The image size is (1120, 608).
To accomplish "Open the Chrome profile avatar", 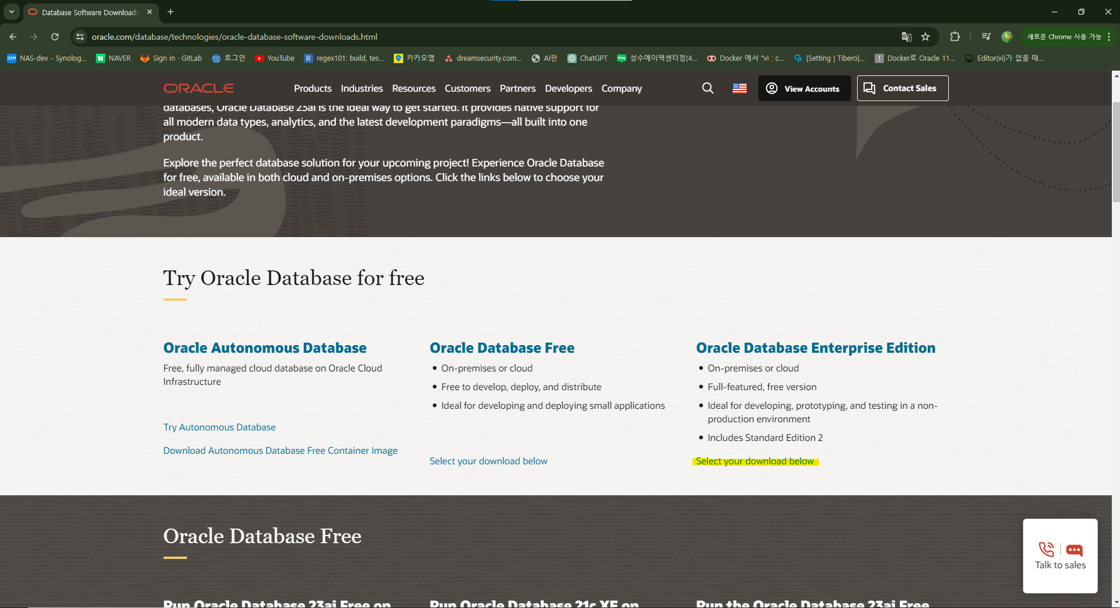I will 1007,37.
